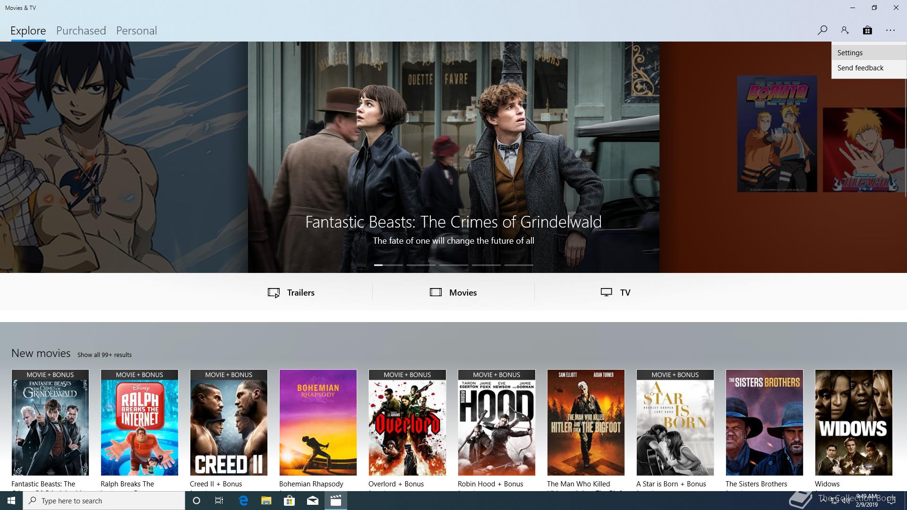Screen dimensions: 907x510
Task: Click the Movies category label
Action: click(463, 293)
